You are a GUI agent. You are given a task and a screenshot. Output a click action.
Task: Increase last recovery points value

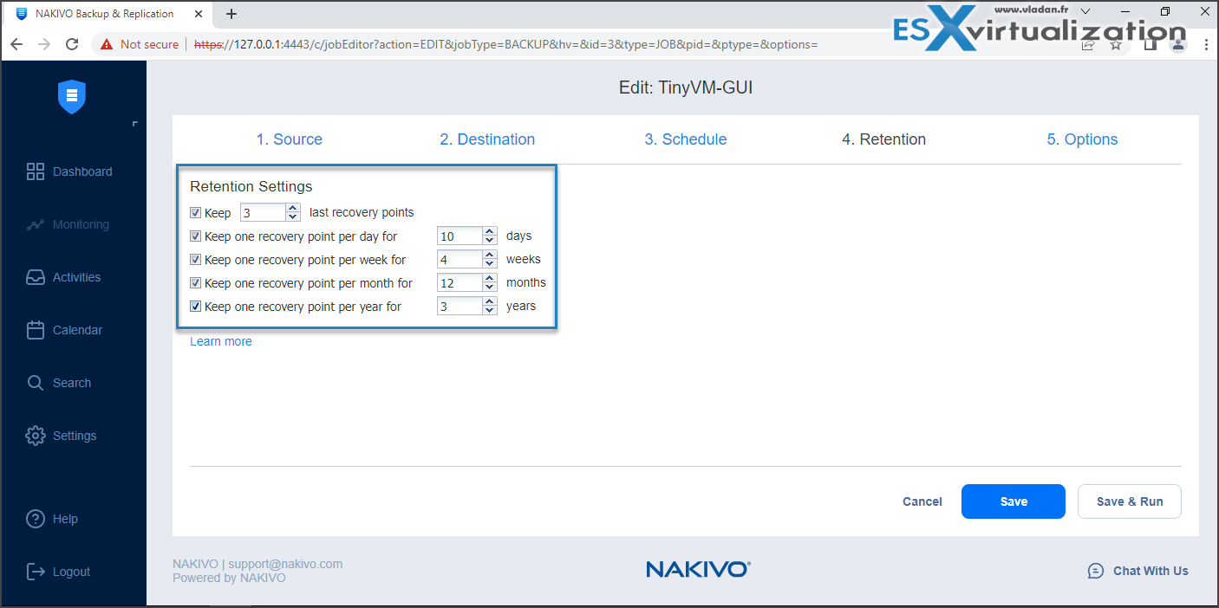pos(293,208)
